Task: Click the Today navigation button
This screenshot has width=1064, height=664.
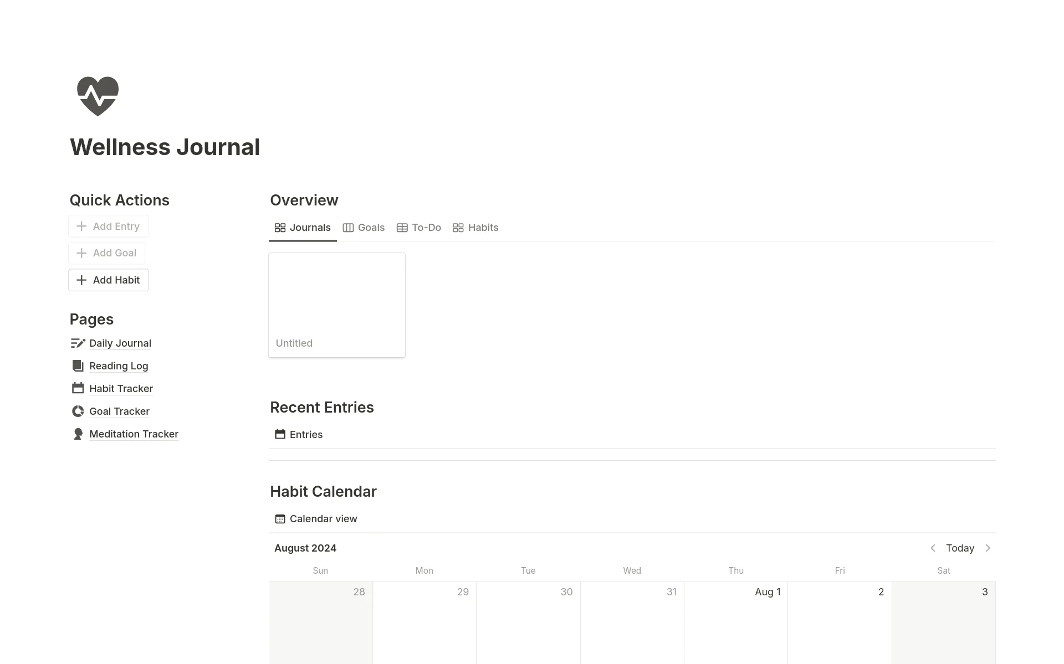Action: [x=961, y=548]
